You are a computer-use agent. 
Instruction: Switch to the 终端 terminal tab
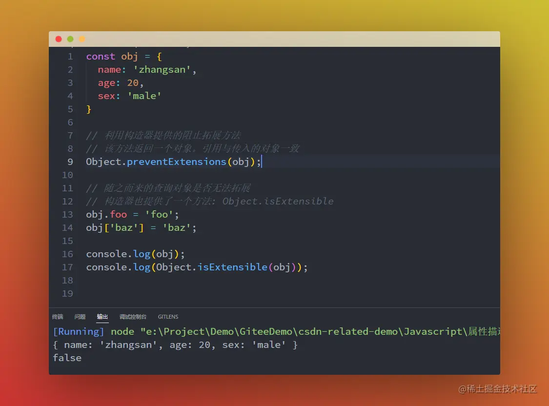click(58, 317)
